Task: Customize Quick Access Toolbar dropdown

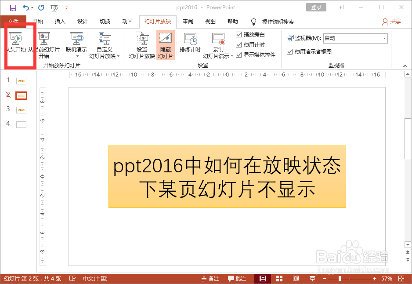Action: 66,8
